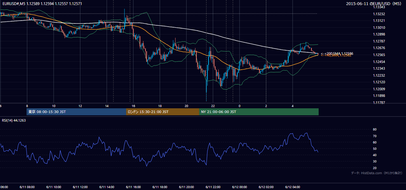Click RSI scale level 20
The image size is (406, 190).
(375, 168)
